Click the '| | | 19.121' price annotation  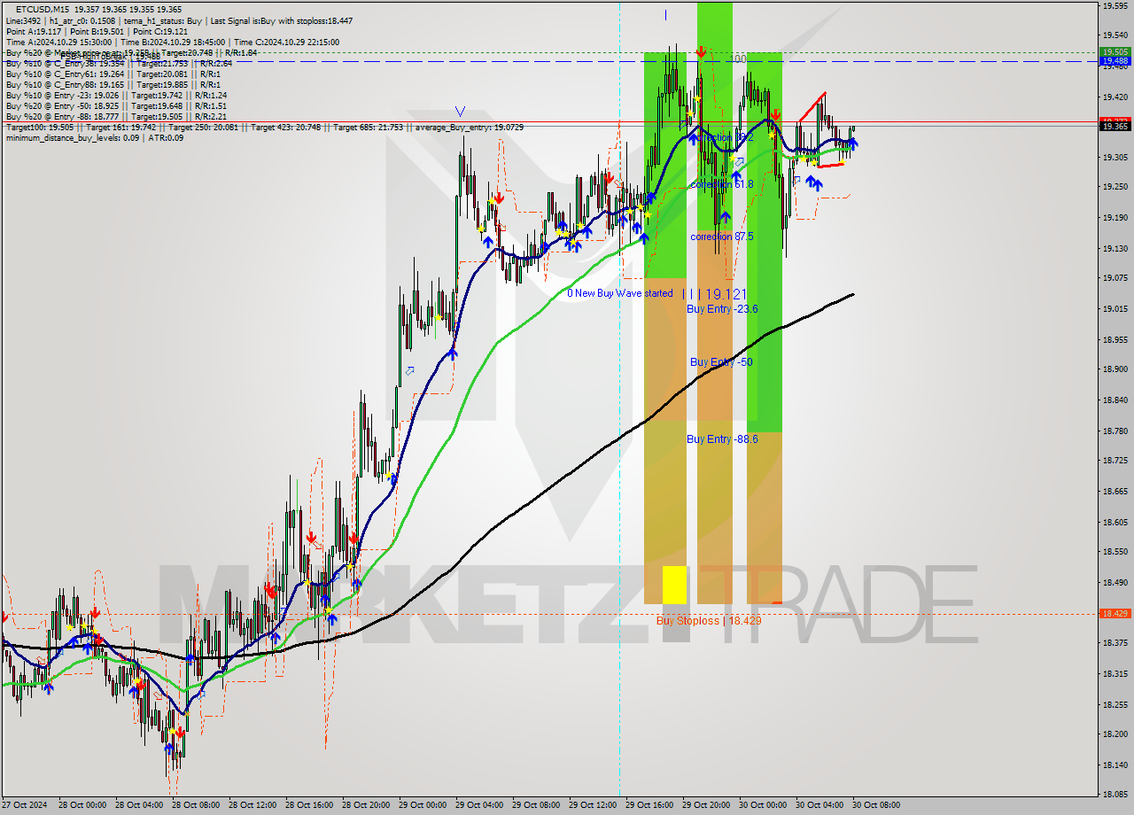pyautogui.click(x=715, y=294)
